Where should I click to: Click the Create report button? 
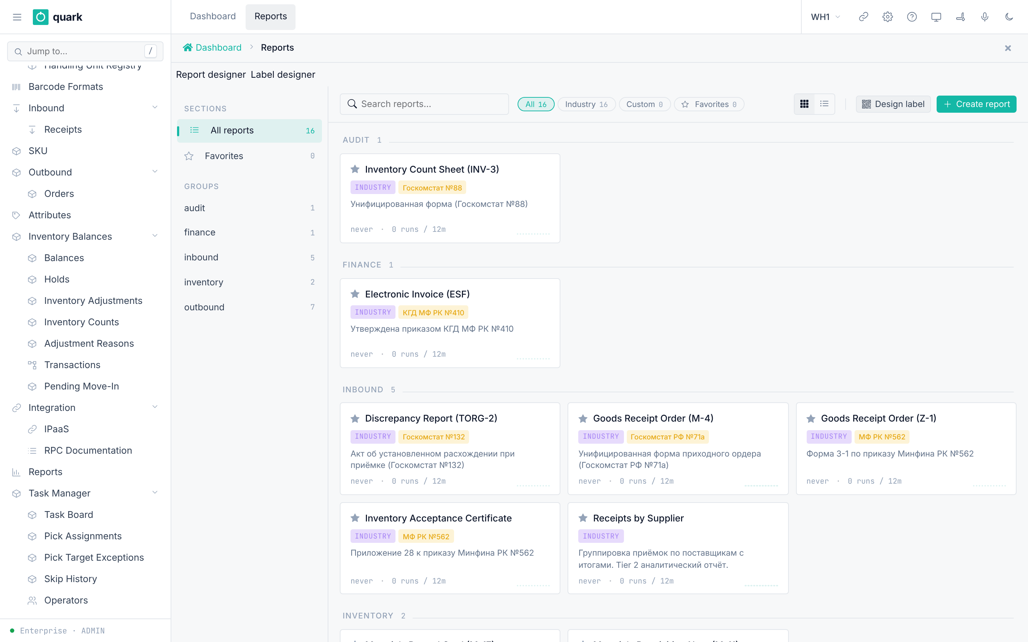(x=976, y=104)
